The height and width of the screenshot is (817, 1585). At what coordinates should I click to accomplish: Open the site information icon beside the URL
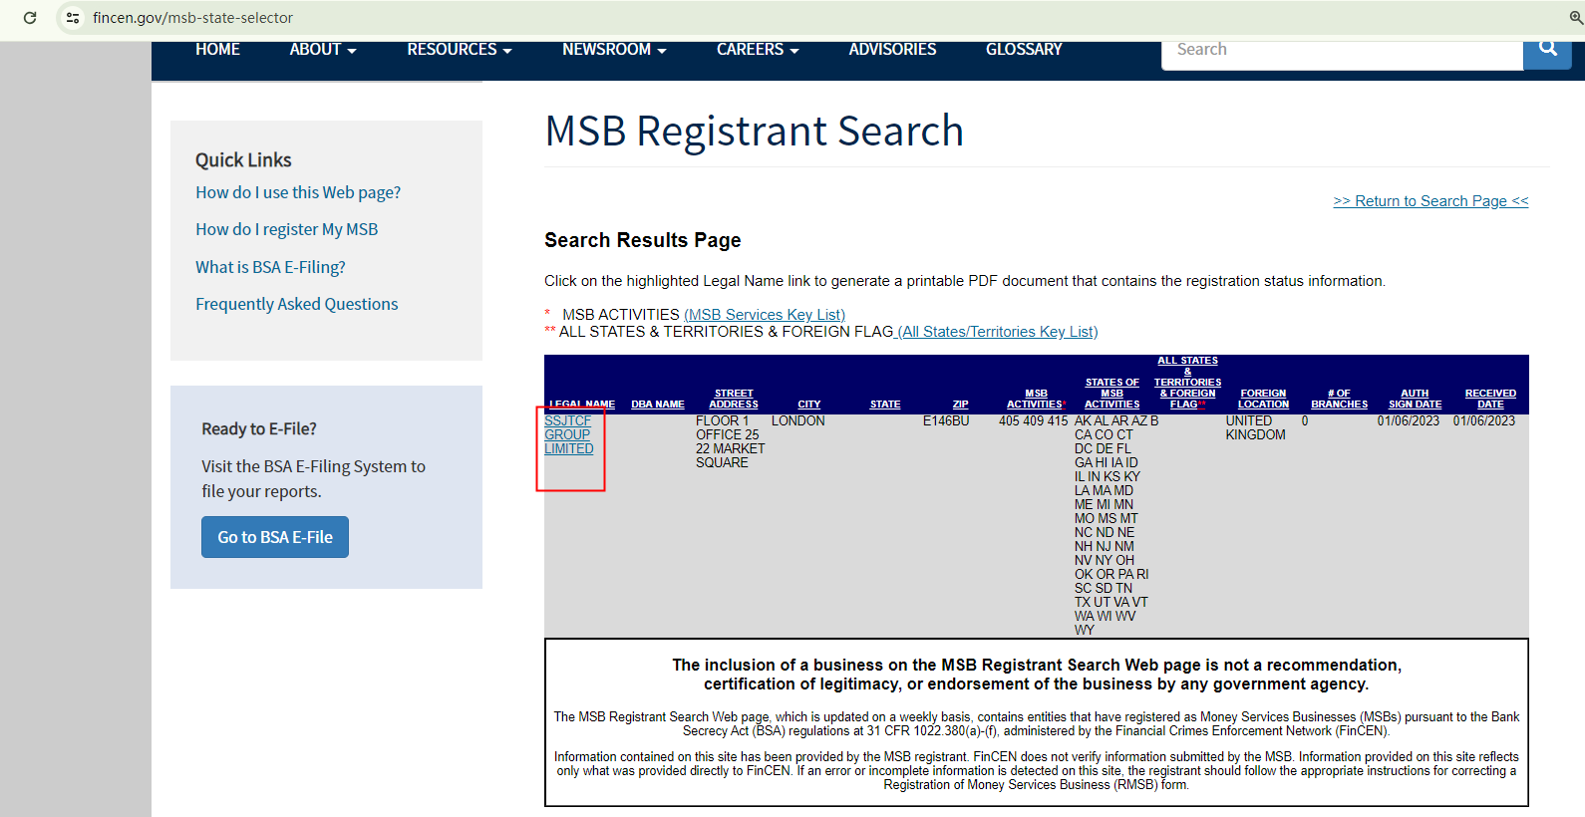point(72,18)
